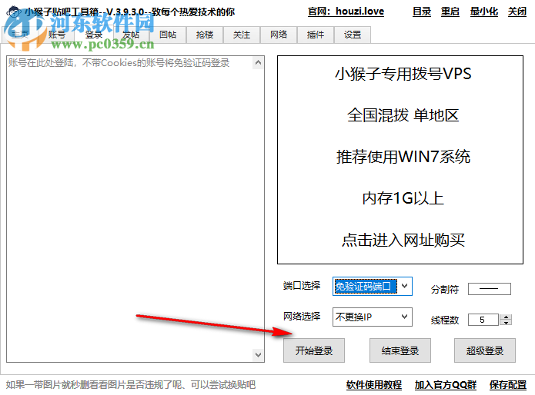
Task: Open the 账号 tab
Action: tap(57, 35)
